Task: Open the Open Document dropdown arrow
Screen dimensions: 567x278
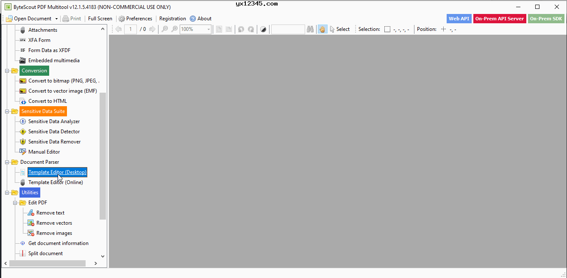Action: pyautogui.click(x=56, y=19)
